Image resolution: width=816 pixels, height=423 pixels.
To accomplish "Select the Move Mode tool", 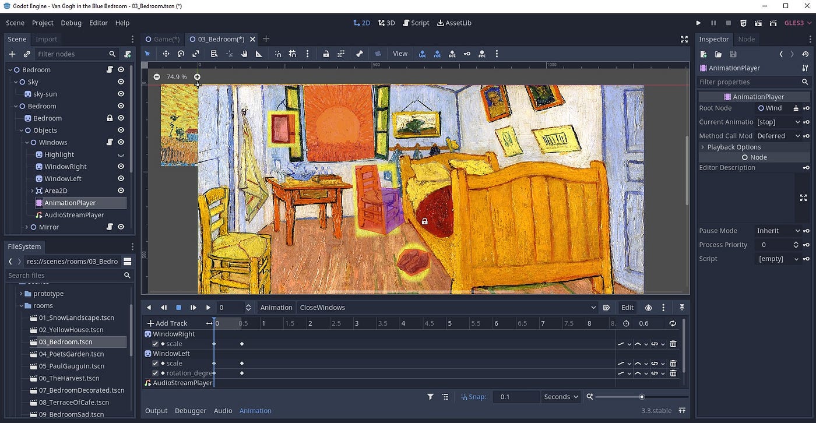I will pyautogui.click(x=166, y=54).
